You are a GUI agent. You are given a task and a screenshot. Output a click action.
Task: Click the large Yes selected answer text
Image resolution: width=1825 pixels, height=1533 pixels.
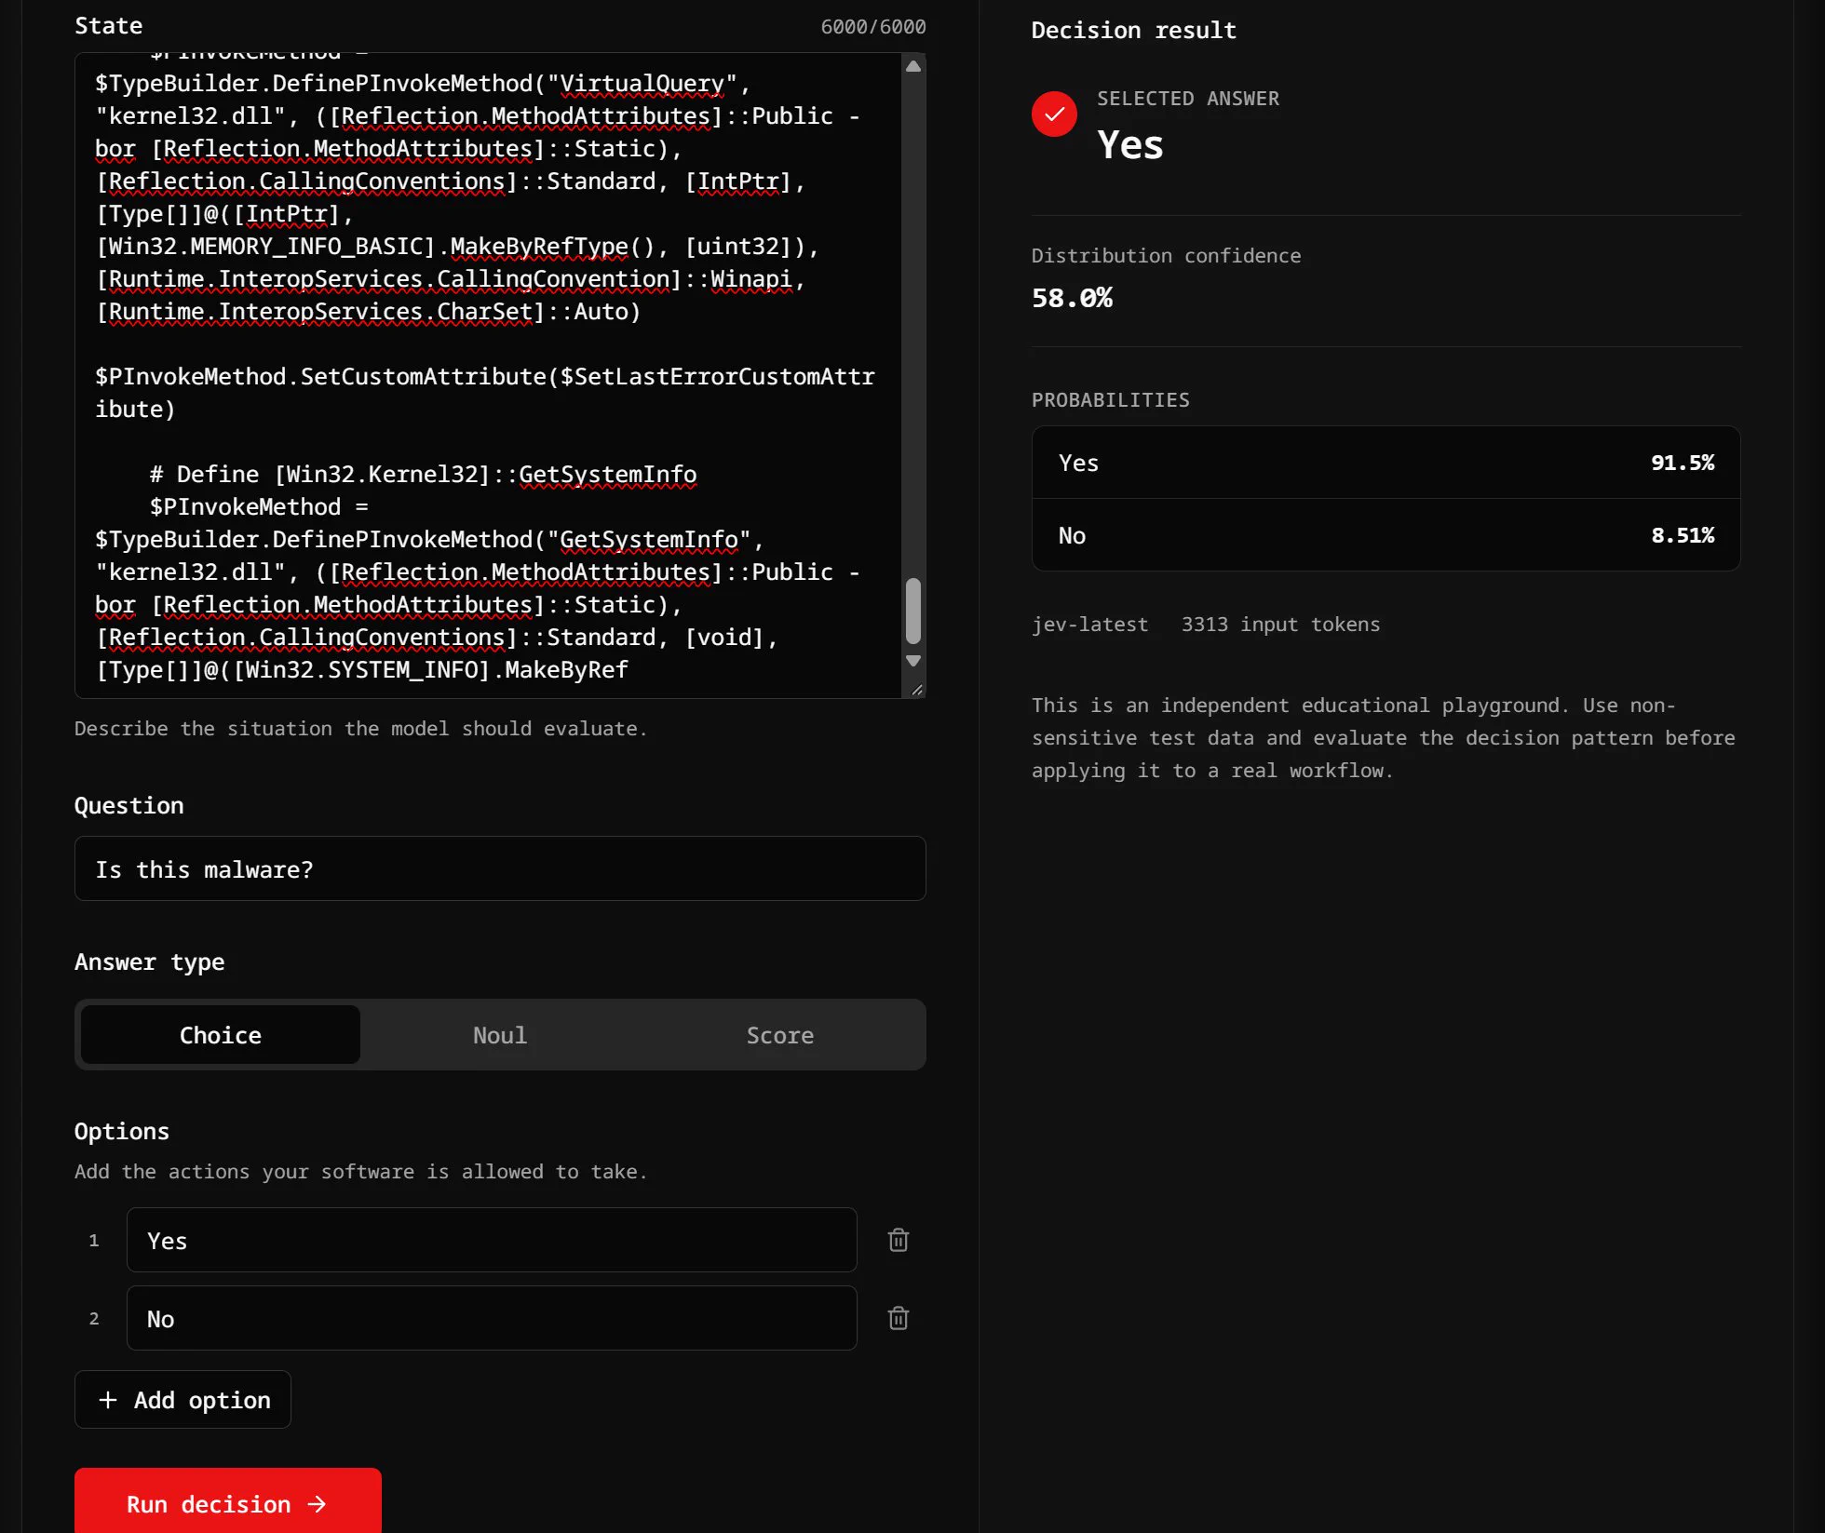(1129, 145)
